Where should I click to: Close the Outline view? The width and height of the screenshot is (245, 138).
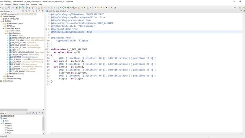point(6,113)
